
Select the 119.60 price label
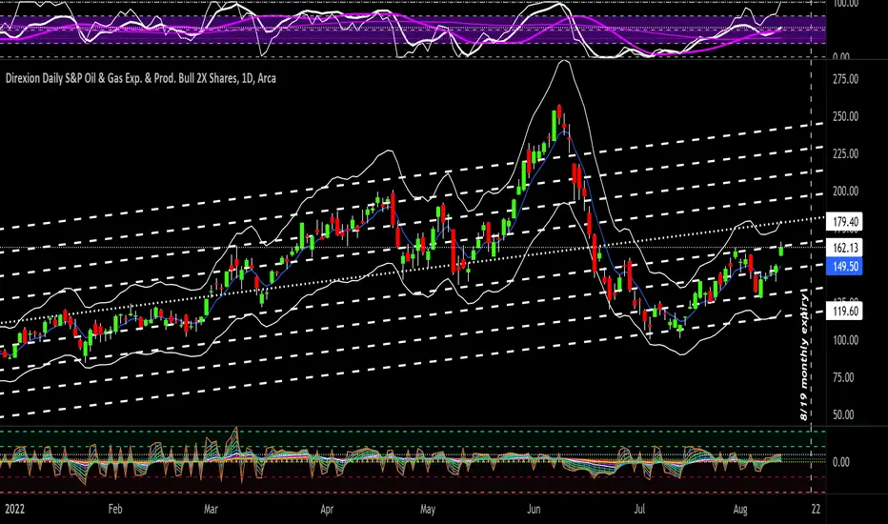[844, 311]
